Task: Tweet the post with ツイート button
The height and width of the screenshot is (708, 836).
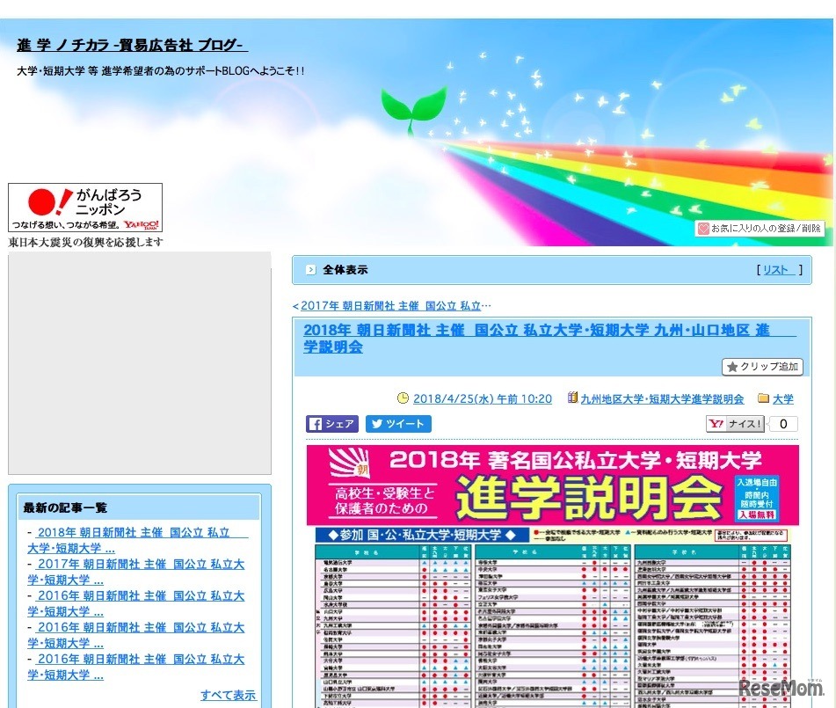Action: point(398,424)
